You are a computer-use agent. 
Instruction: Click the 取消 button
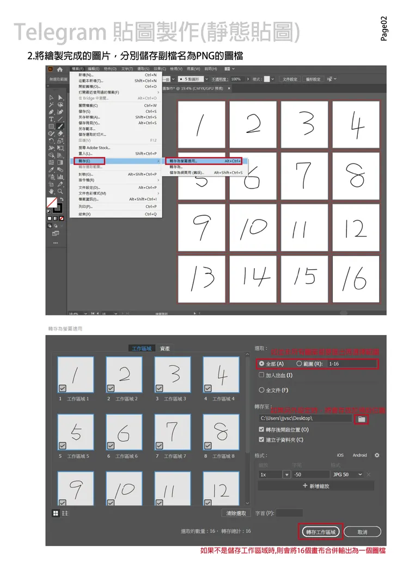pos(362,532)
